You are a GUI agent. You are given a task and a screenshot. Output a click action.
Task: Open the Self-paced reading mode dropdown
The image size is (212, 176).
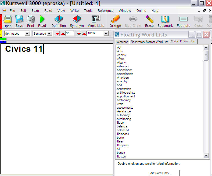27,34
